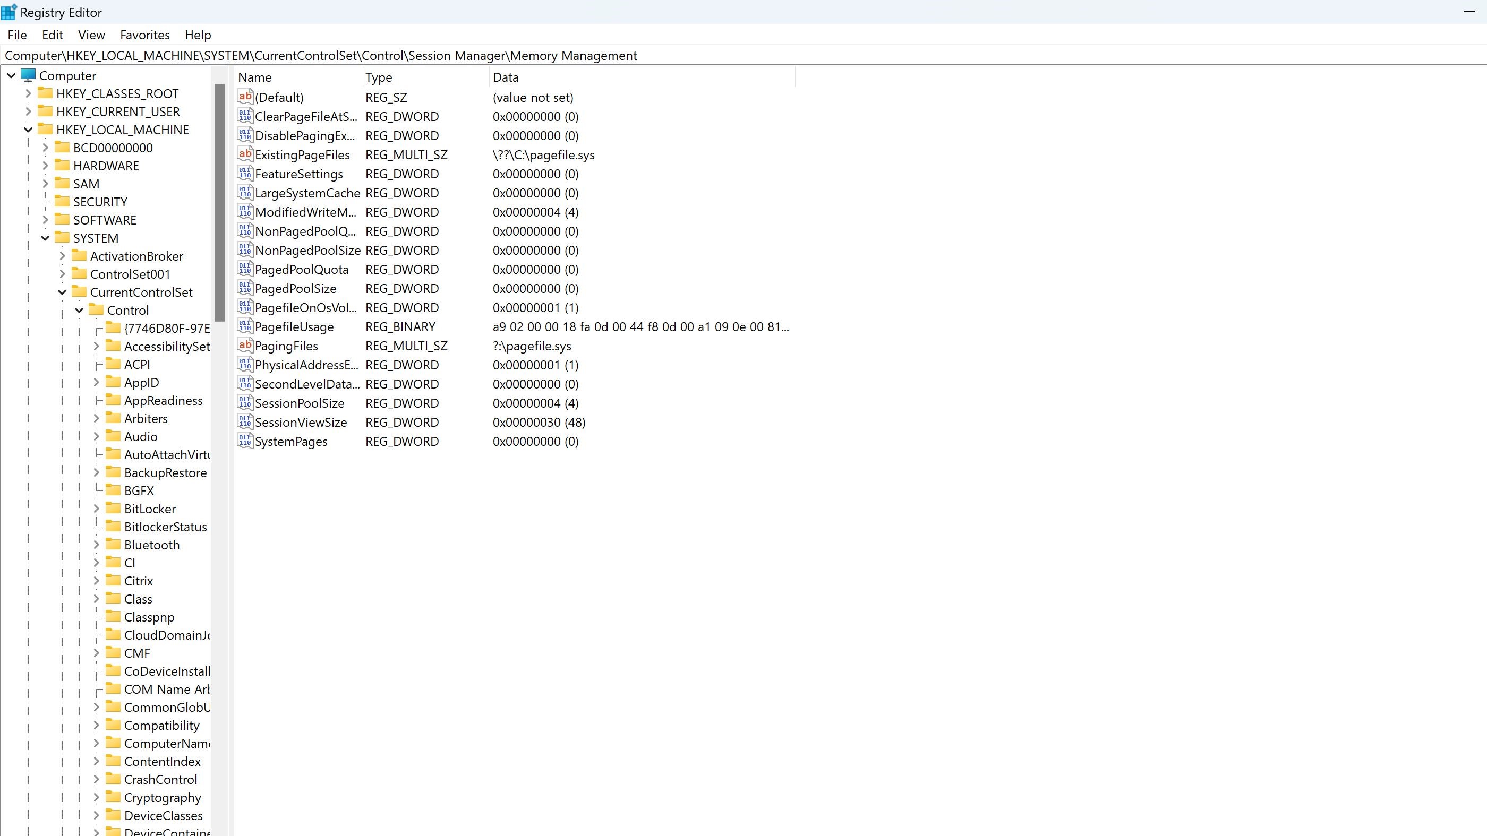Select the Favorites menu item
This screenshot has width=1487, height=836.
click(x=144, y=35)
